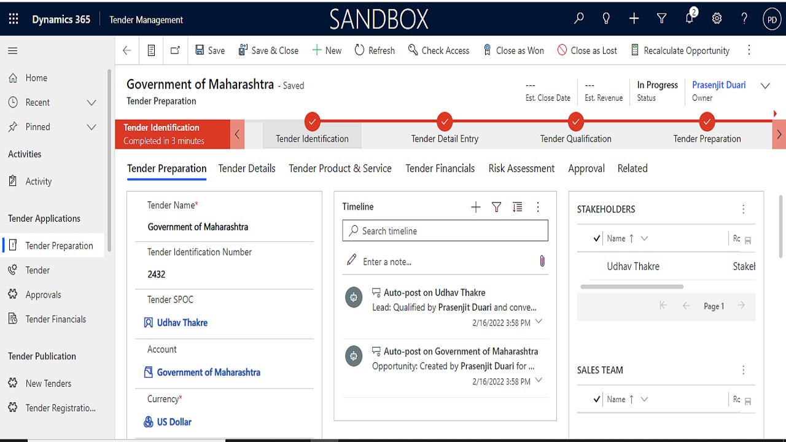
Task: Open the settings gear
Action: click(717, 19)
